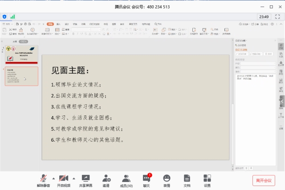Open the meeting settings icon
285x190 pixels.
(207, 178)
